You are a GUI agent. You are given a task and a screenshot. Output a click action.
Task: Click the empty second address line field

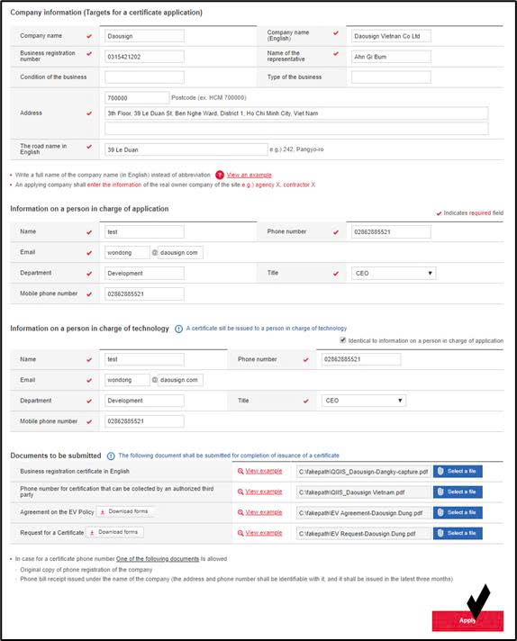tap(296, 129)
